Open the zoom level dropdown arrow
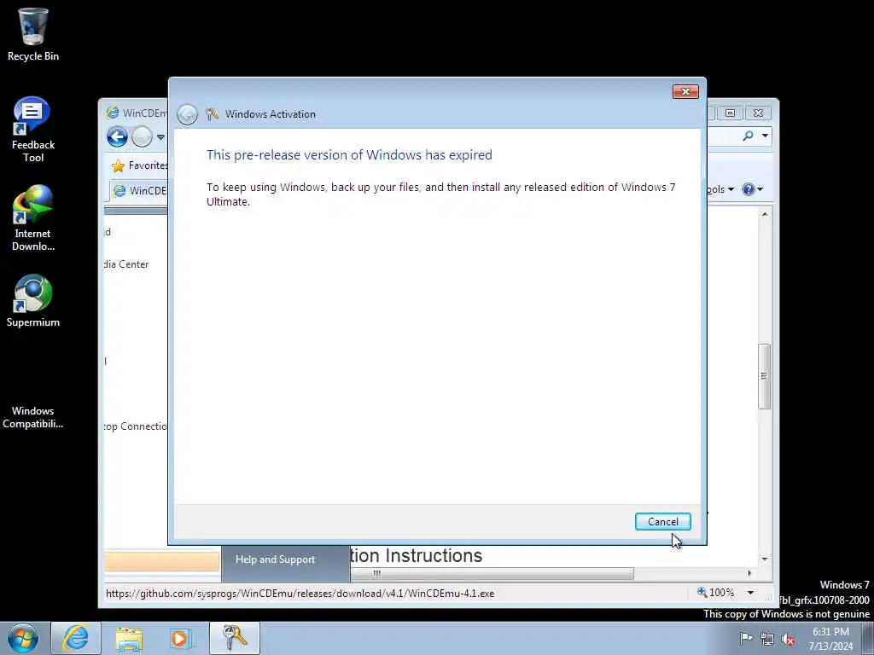This screenshot has height=655, width=874. [751, 593]
